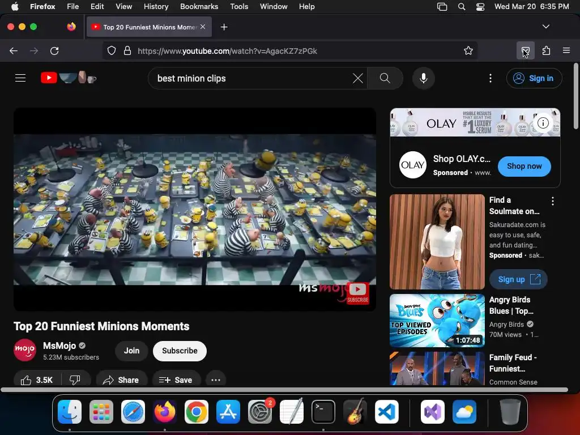
Task: Open the tracking protection shield icon
Action: pos(112,50)
